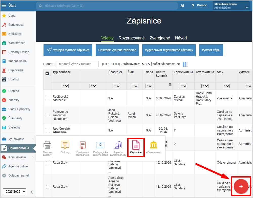Open Agenda zamestnancov icon
The width and height of the screenshot is (253, 198).
tap(118, 147)
